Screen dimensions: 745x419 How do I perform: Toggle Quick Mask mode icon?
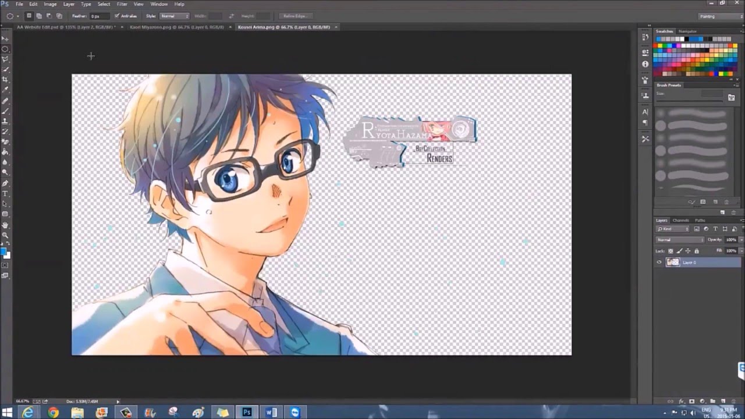click(x=5, y=265)
